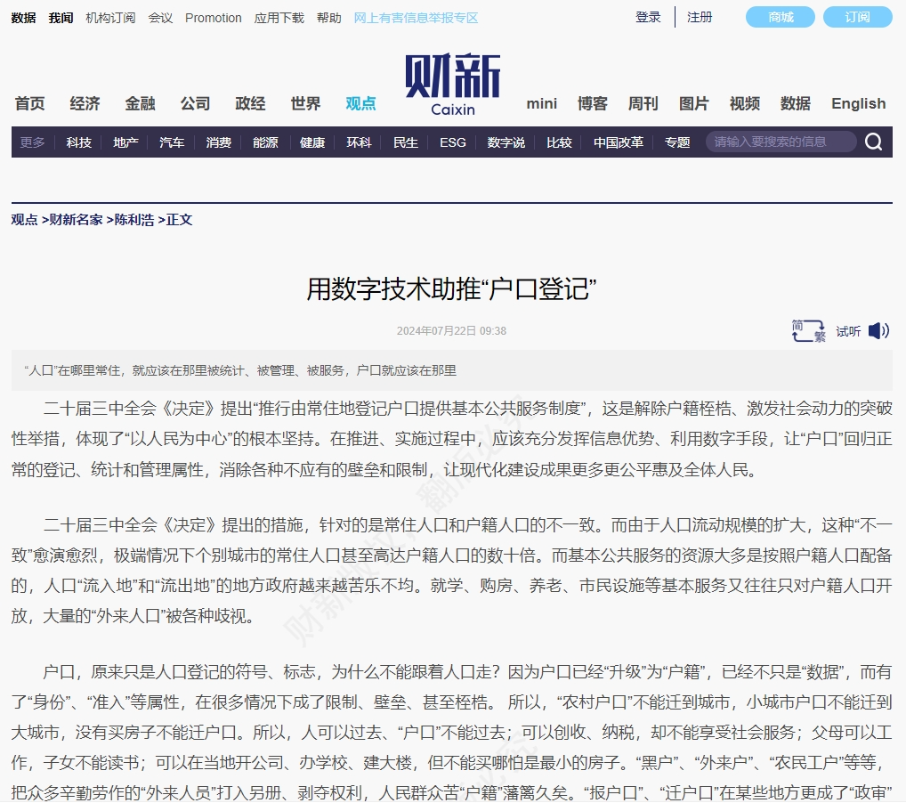Image resolution: width=906 pixels, height=803 pixels.
Task: Select the 科技 technology channel
Action: point(78,142)
